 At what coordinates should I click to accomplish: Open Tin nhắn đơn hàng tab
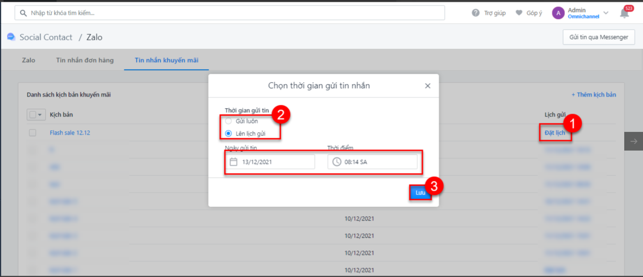coord(85,60)
